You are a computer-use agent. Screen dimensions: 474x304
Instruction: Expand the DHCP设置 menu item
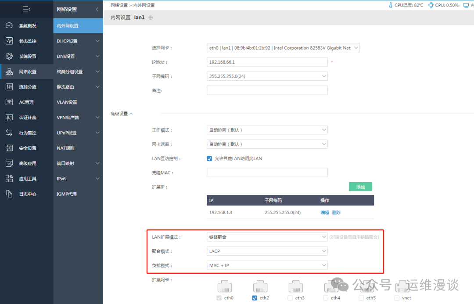(78, 41)
